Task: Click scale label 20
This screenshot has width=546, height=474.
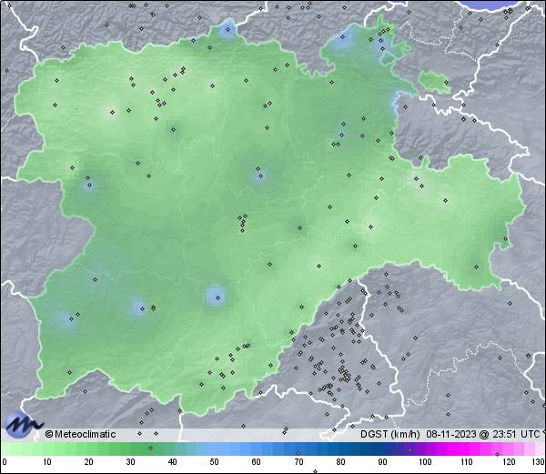Action: point(89,462)
